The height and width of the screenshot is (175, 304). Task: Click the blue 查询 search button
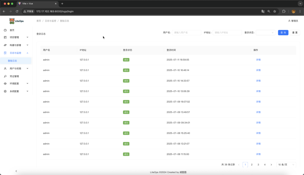pyautogui.click(x=283, y=33)
